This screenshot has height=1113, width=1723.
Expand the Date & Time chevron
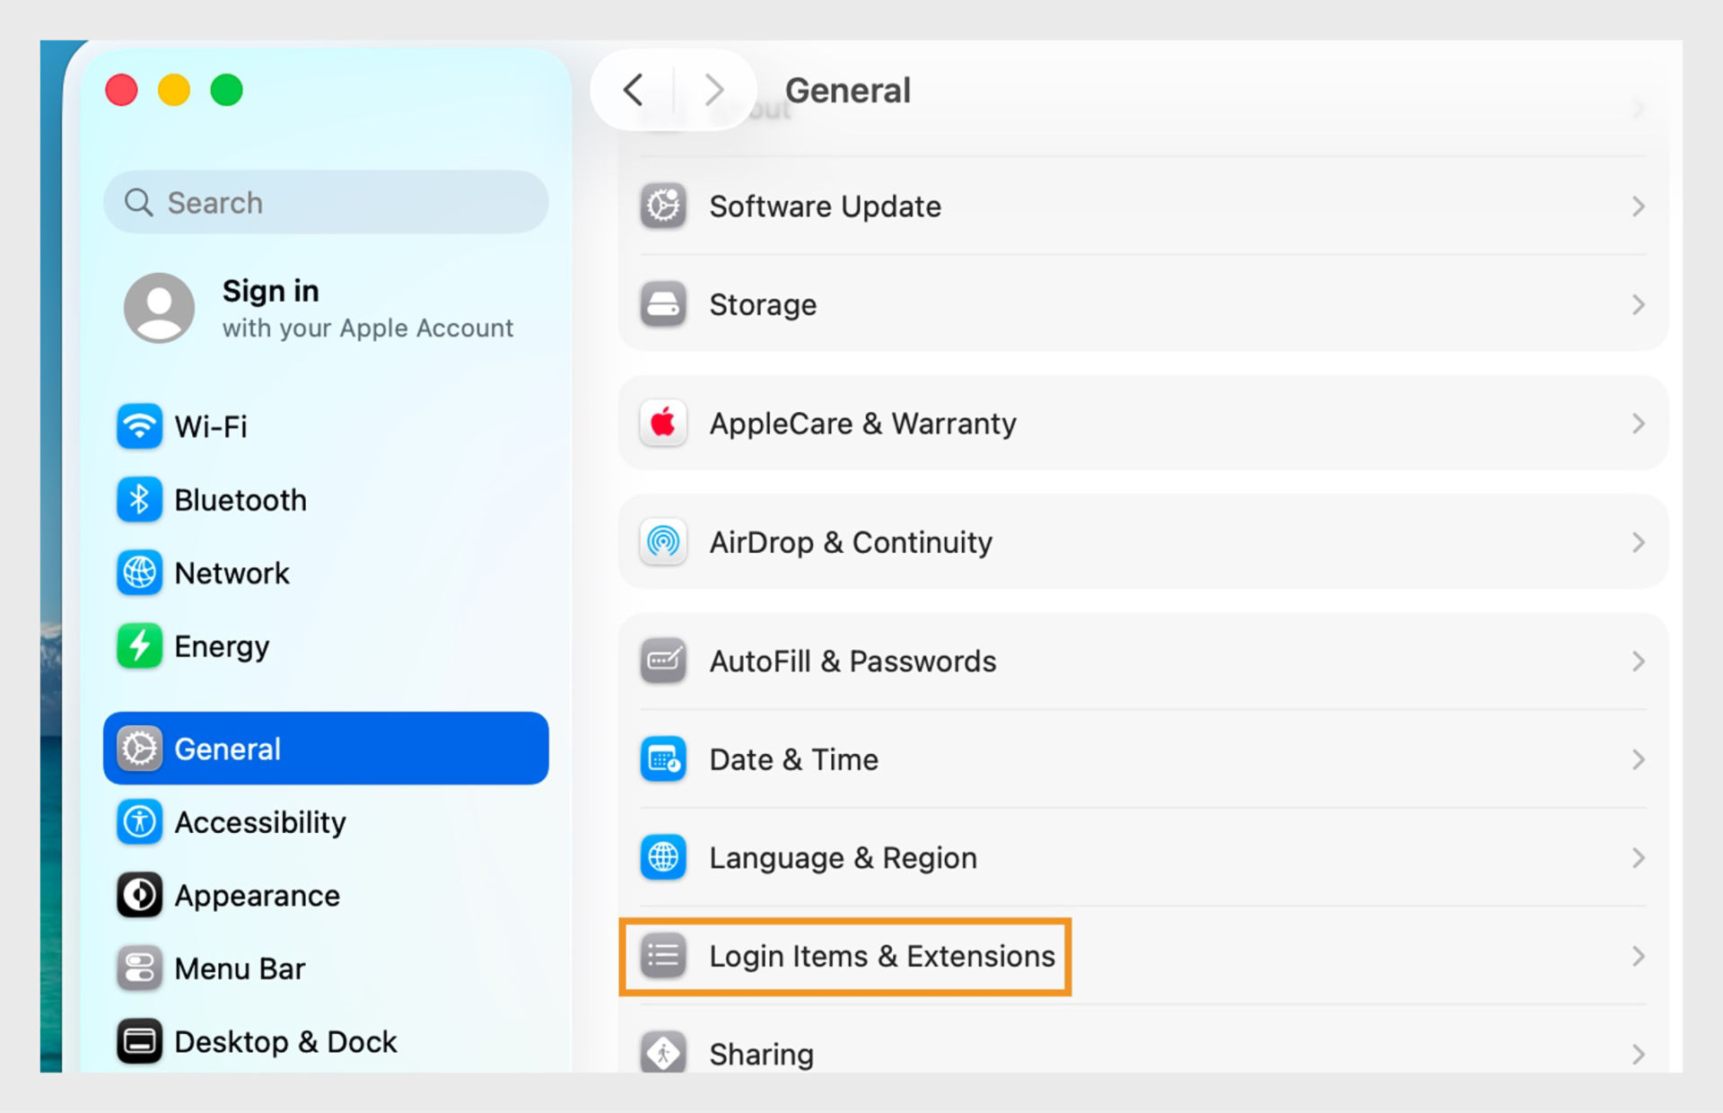pos(1640,759)
